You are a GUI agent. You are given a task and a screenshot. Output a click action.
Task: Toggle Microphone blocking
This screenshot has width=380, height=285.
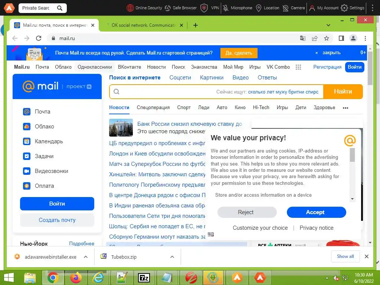tap(237, 8)
